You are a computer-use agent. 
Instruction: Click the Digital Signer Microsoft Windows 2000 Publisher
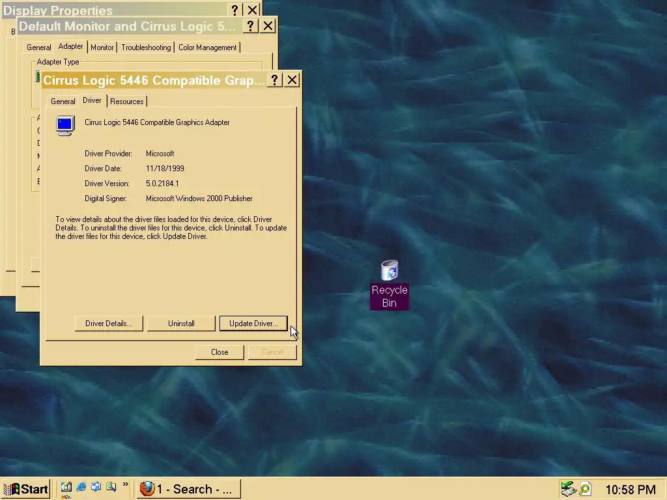(x=199, y=199)
